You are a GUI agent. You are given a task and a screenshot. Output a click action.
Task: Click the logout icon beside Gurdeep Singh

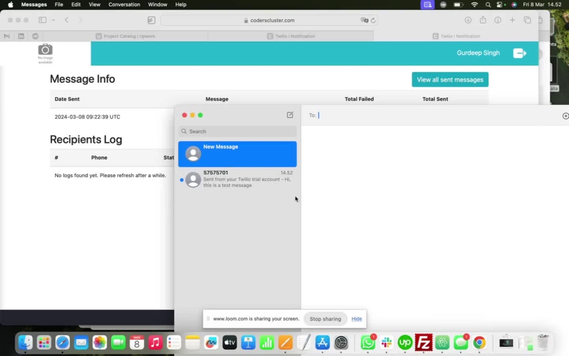(519, 53)
